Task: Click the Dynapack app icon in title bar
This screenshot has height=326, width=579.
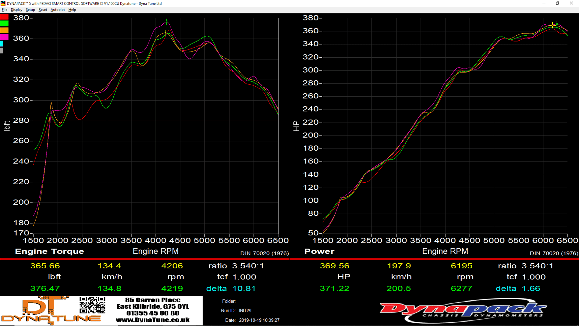Action: click(x=3, y=3)
